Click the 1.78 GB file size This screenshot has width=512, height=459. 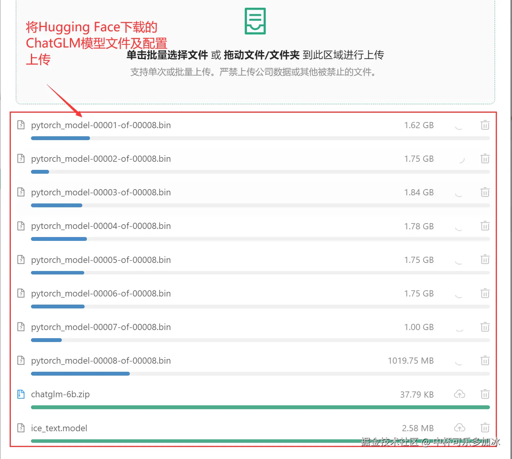419,226
